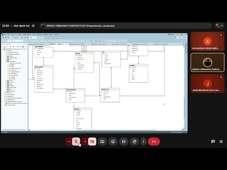Open audio settings arrow beside microphone
Image resolution: width=227 pixels, height=170 pixels.
point(69,142)
